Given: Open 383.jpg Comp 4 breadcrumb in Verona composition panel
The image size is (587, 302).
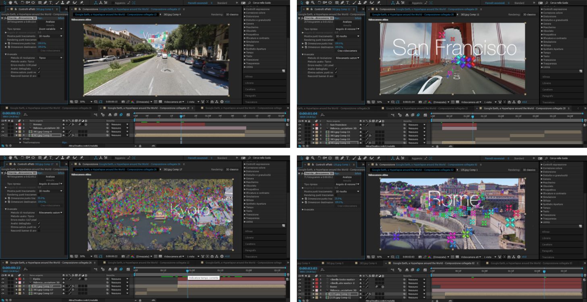Looking at the screenshot, I should 172,14.
